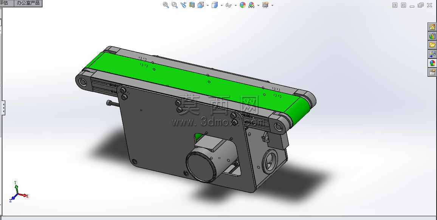Click the Edit Appearance color ball icon
The image size is (437, 220).
[x=243, y=5]
